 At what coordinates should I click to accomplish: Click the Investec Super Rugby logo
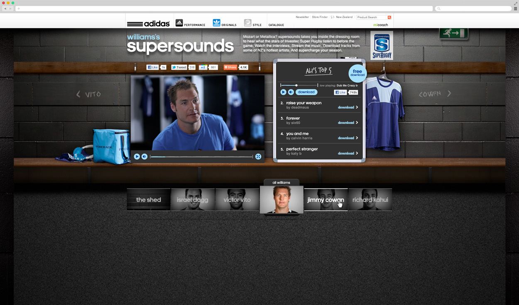(382, 45)
